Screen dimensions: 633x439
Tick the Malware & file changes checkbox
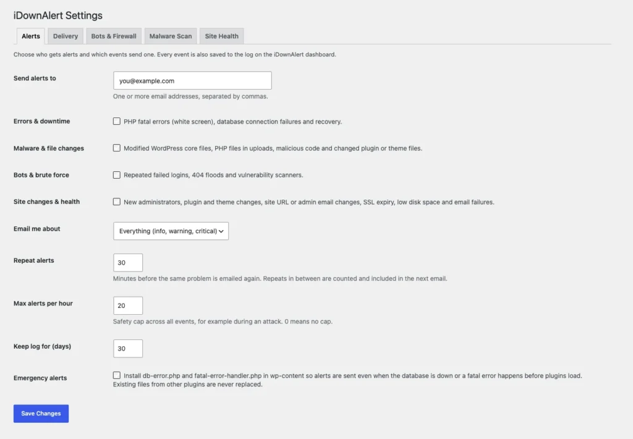tap(117, 148)
